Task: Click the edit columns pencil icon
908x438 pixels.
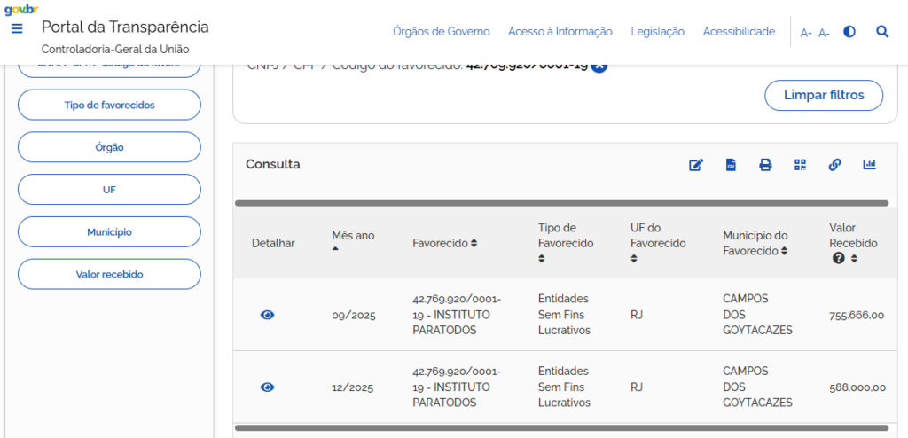Action: tap(696, 165)
